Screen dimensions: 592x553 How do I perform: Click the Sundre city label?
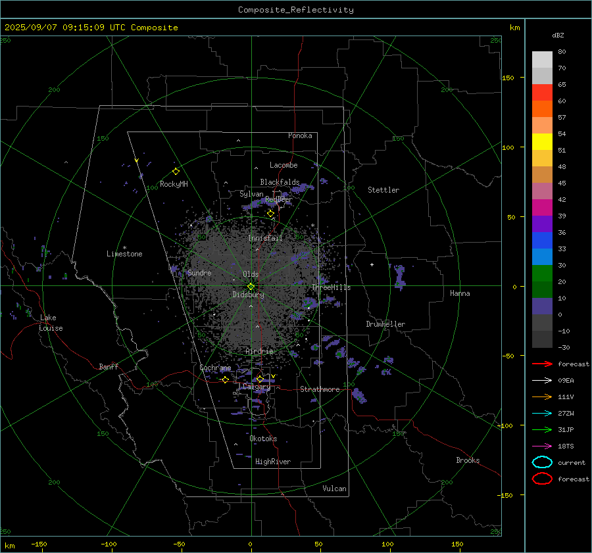coord(199,272)
